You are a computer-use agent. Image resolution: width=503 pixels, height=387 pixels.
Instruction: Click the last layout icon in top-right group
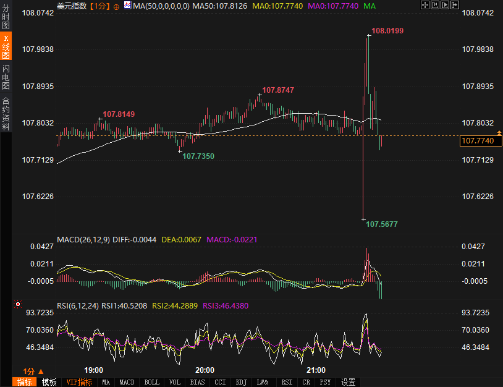coord(455,5)
